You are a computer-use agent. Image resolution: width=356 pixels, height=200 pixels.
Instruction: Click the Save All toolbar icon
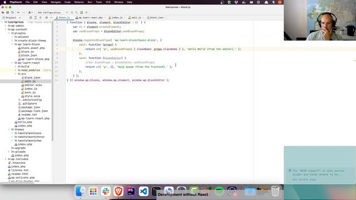coord(7,12)
